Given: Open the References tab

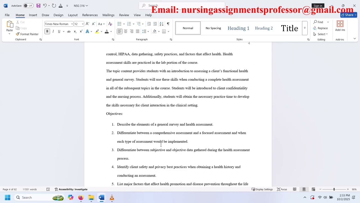Looking at the screenshot, I should coord(90,15).
